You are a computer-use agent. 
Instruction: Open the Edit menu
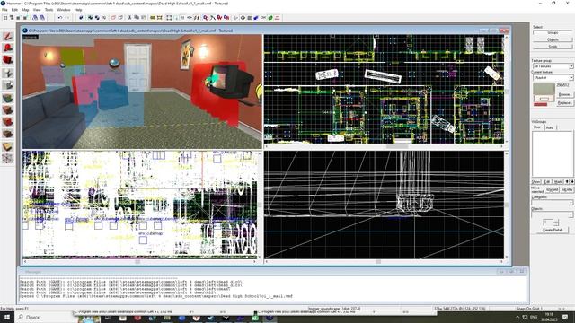tap(14, 10)
